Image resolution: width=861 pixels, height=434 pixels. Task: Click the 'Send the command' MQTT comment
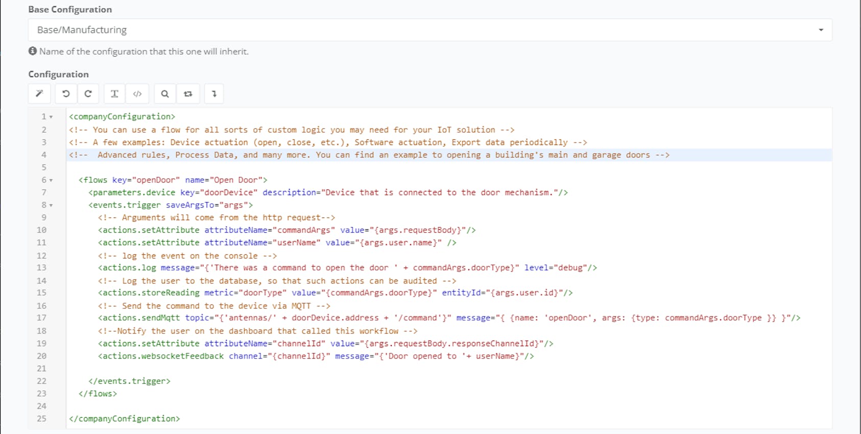(x=214, y=306)
